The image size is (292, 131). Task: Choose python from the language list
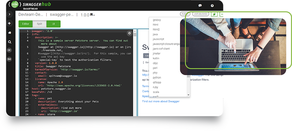157,78
